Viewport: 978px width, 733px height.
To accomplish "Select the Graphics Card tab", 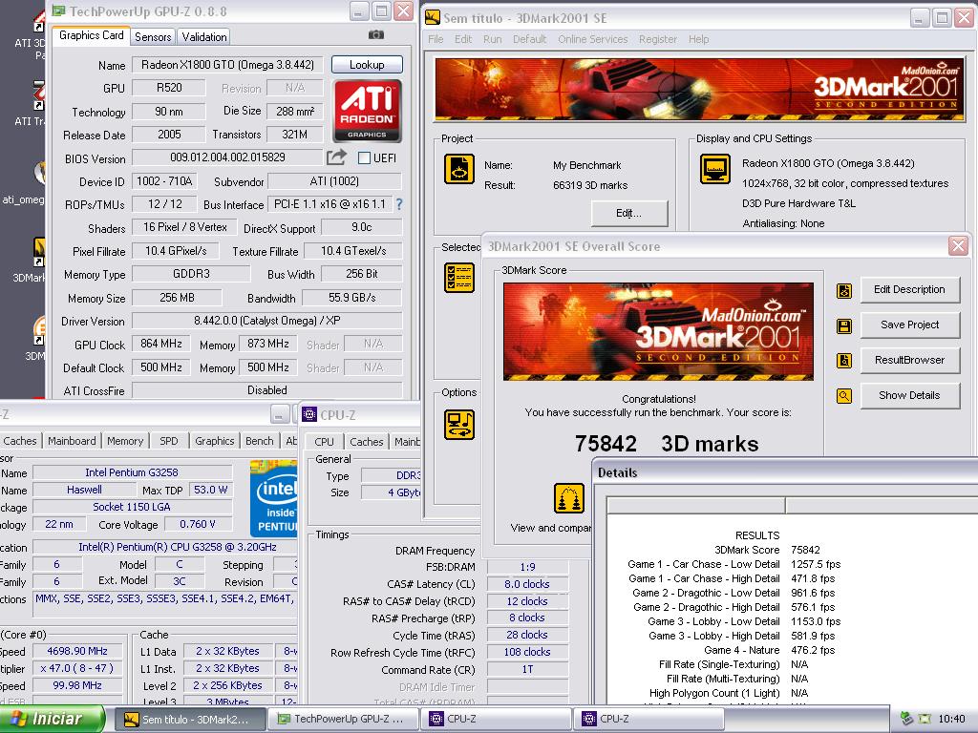I will point(91,35).
